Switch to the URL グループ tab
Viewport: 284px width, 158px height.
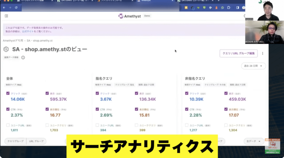36,141
